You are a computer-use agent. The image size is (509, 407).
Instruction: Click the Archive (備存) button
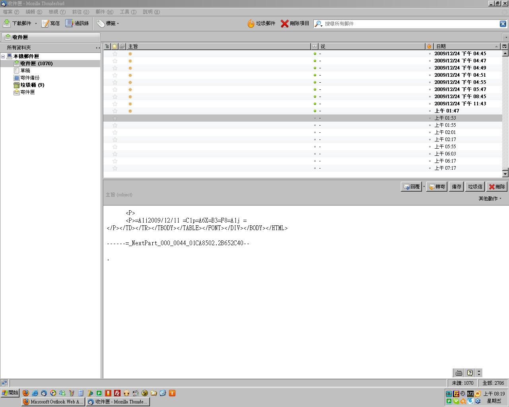456,186
